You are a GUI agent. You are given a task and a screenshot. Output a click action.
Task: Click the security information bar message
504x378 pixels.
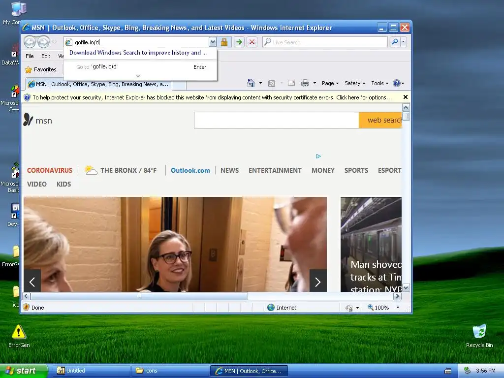coord(212,97)
